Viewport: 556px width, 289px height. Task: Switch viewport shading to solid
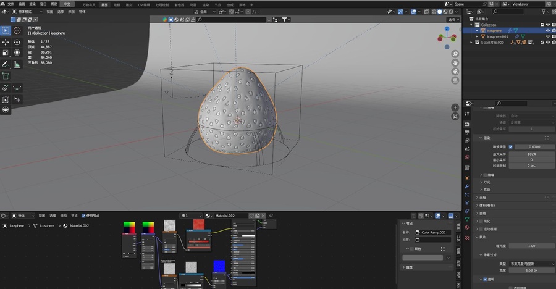[440, 12]
